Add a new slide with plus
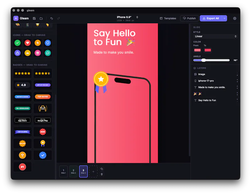Viewport: 251px width, 194px height. click(x=93, y=172)
